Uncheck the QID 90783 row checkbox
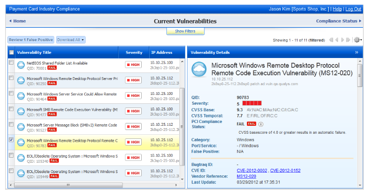Screen dimensions: 369x195 (x=11, y=140)
